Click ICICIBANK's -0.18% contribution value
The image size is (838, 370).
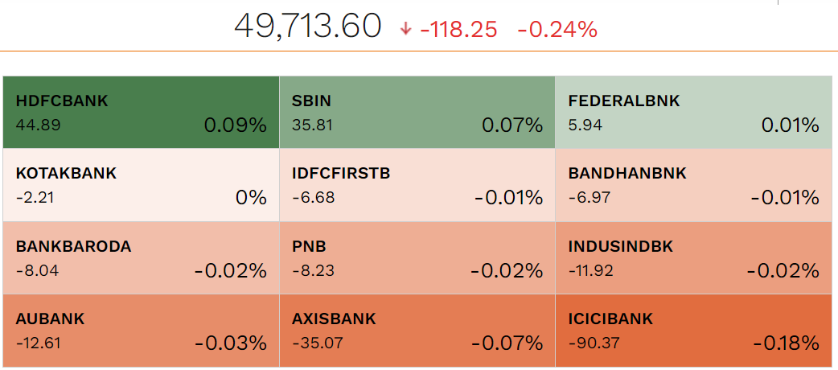click(786, 343)
